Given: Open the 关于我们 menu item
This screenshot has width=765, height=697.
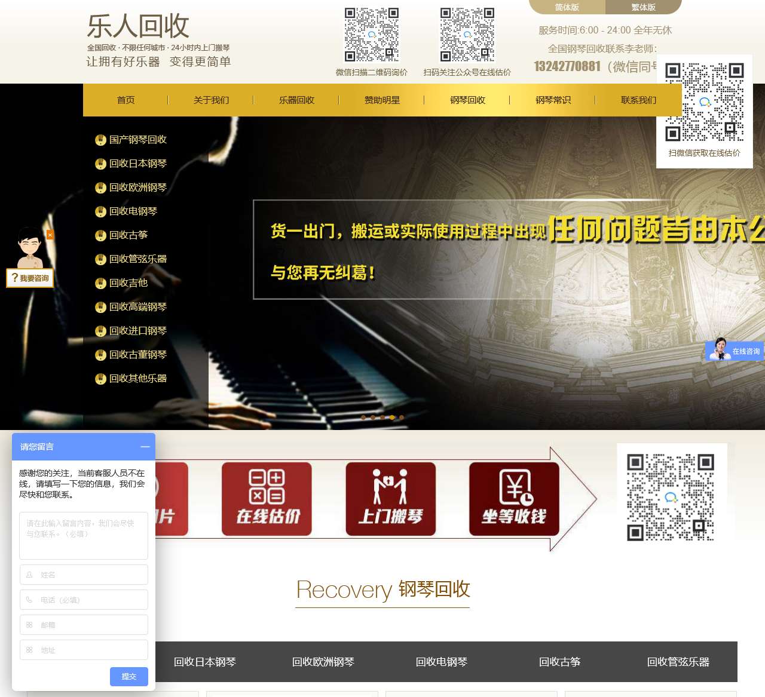Looking at the screenshot, I should 210,100.
